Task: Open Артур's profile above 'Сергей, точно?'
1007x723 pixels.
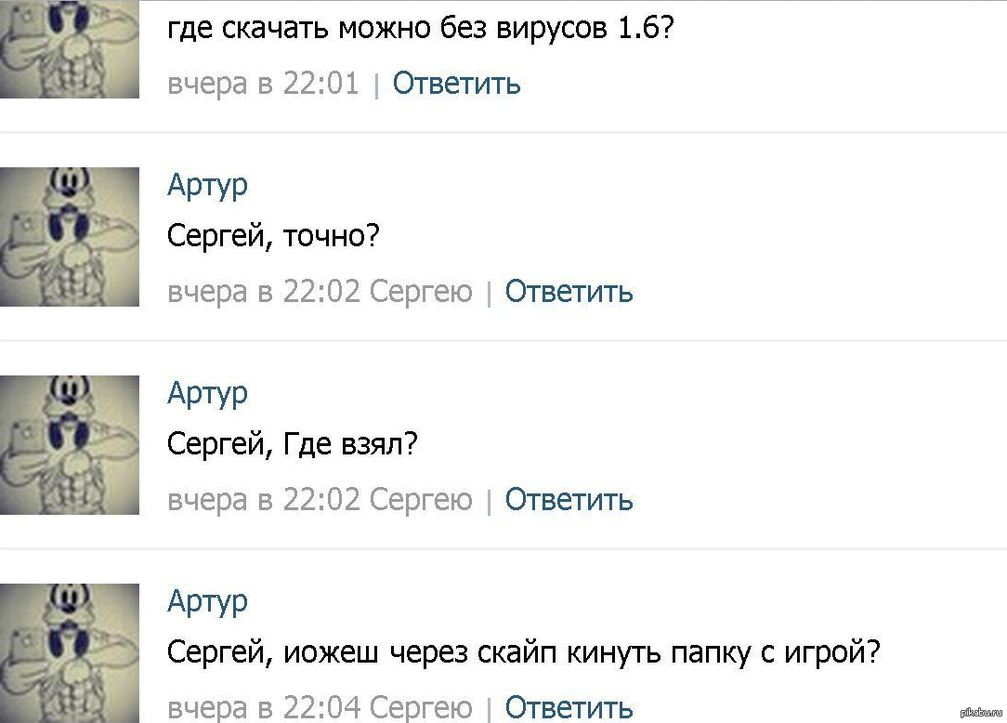Action: (x=207, y=184)
